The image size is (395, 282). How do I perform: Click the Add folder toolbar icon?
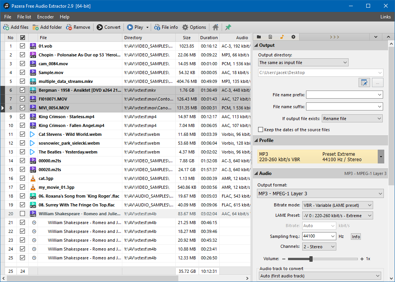(x=36, y=27)
